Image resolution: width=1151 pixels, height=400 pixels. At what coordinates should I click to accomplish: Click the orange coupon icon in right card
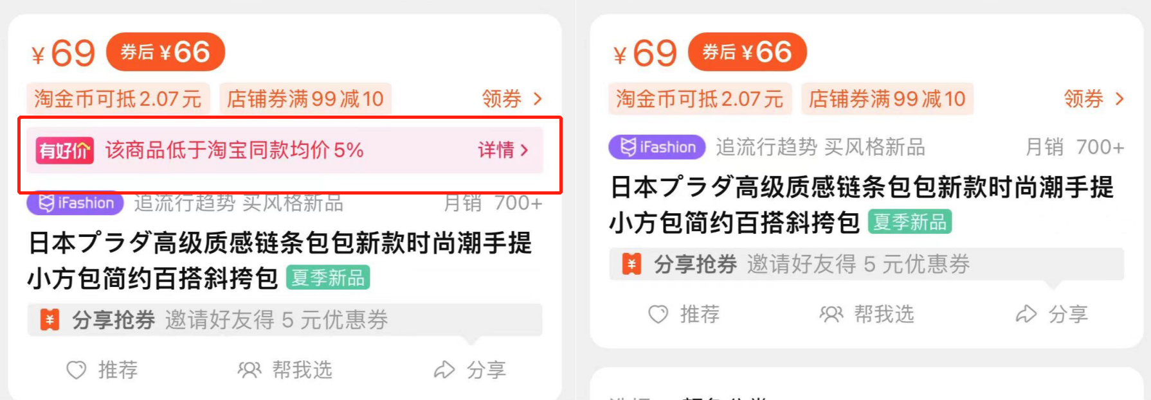pyautogui.click(x=631, y=264)
